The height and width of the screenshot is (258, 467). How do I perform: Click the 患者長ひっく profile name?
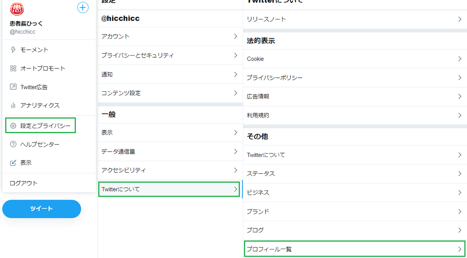coord(26,23)
